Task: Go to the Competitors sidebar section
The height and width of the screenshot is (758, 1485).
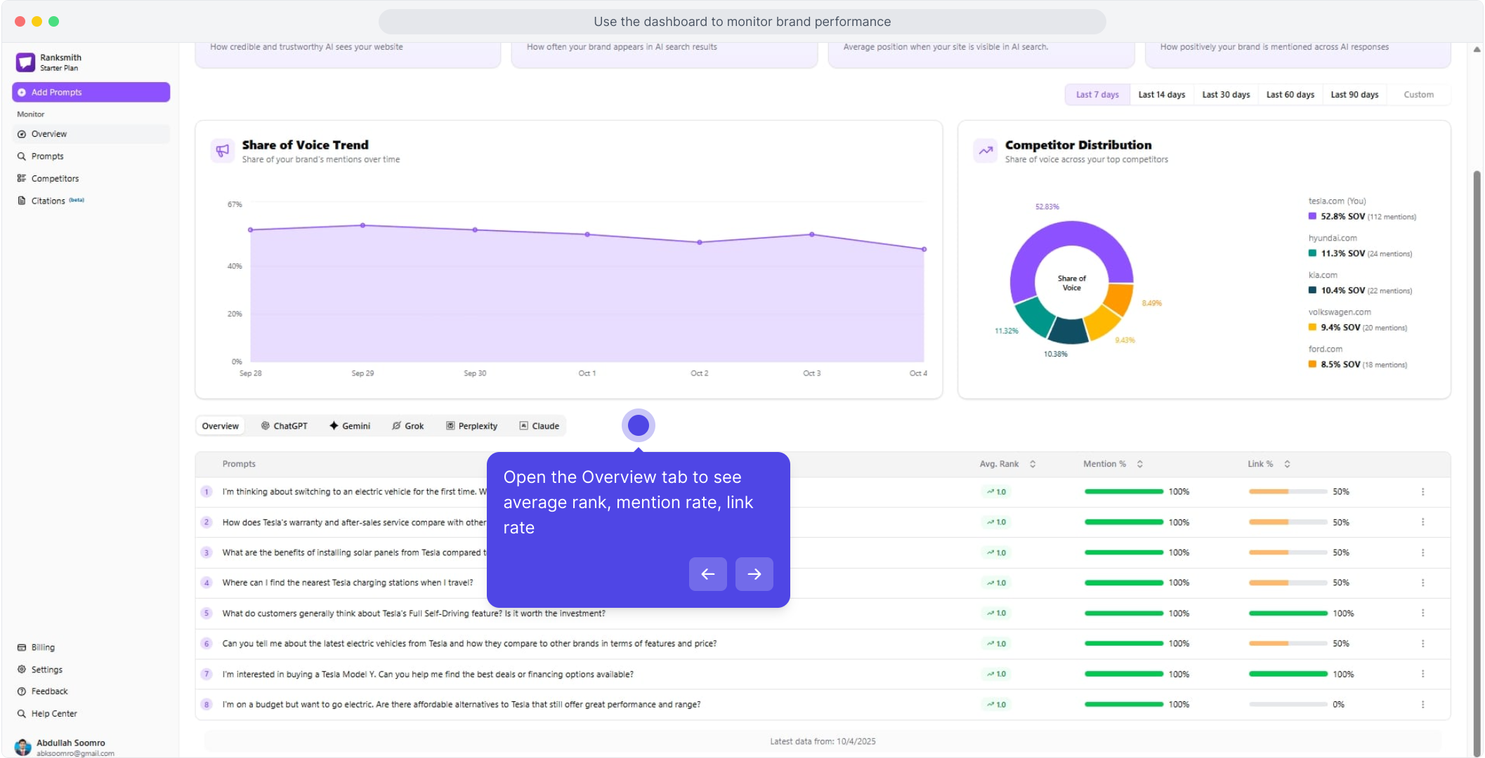Action: click(55, 179)
